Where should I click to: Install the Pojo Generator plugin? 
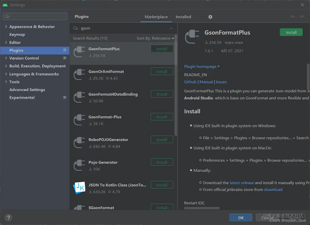click(x=162, y=162)
